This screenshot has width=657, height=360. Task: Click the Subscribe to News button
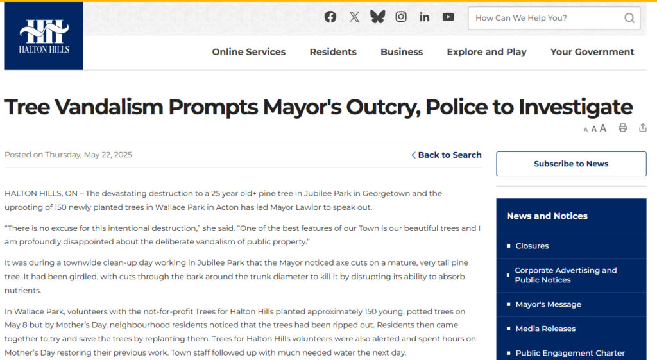[x=571, y=164]
